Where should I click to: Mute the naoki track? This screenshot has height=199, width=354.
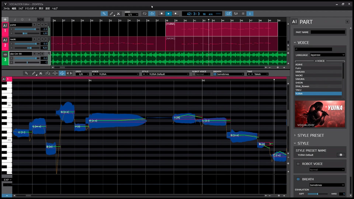click(39, 39)
